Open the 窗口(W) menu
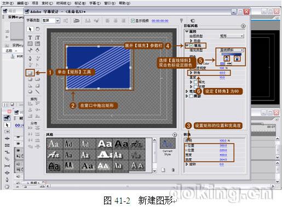This screenshot has height=208, width=282. point(110,3)
